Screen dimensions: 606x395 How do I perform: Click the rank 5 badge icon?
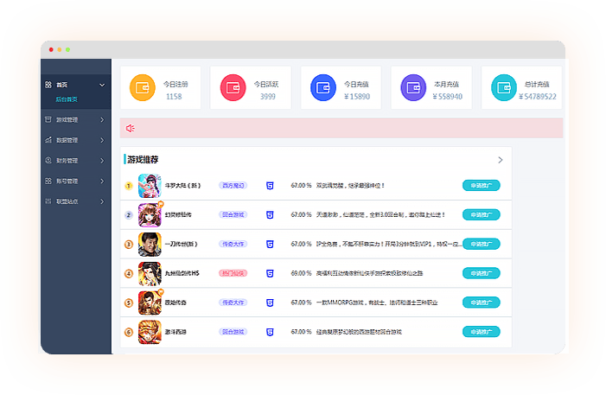[129, 303]
